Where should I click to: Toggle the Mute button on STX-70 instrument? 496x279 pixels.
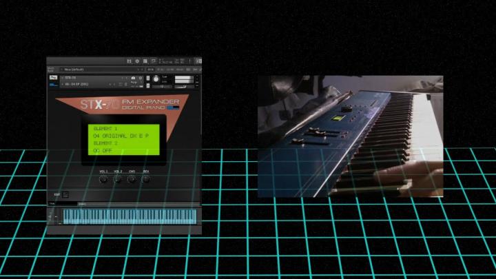148,85
